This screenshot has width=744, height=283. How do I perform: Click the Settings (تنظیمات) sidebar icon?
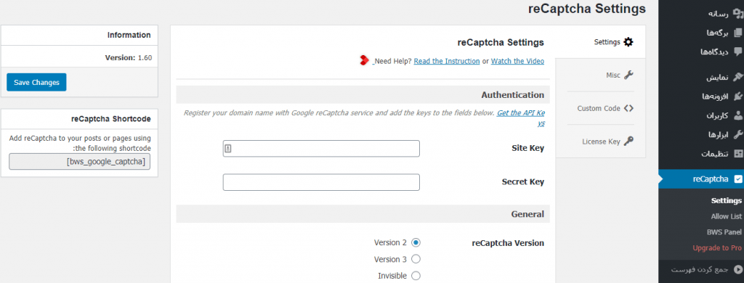pos(737,154)
